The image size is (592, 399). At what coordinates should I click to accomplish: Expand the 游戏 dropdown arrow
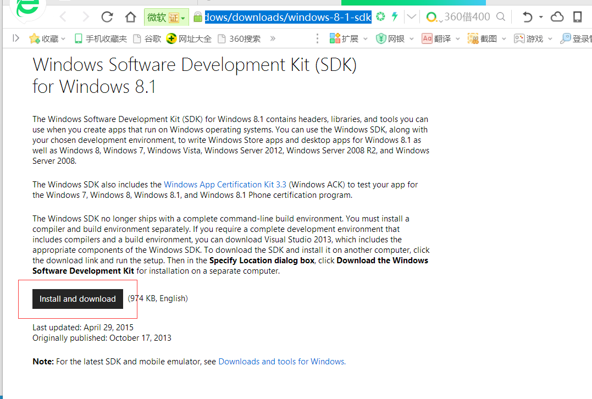tap(550, 39)
